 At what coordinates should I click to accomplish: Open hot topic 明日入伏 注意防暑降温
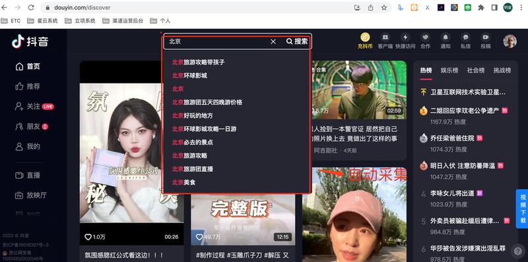point(463,166)
